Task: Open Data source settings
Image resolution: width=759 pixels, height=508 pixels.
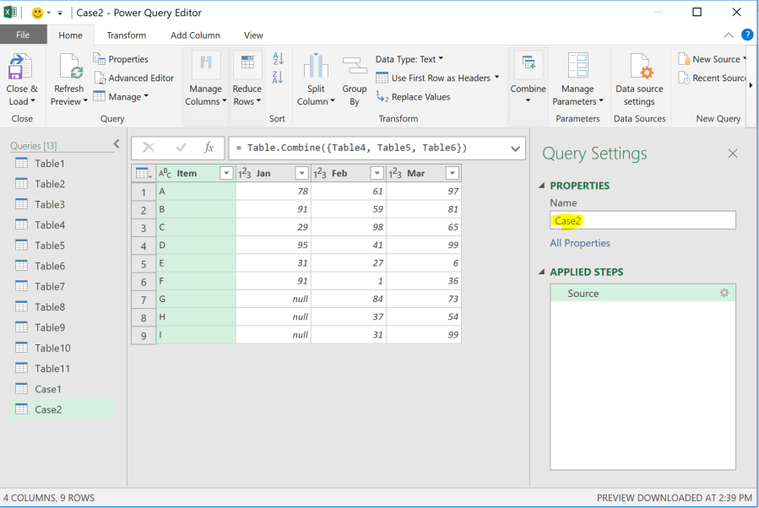Action: (639, 68)
